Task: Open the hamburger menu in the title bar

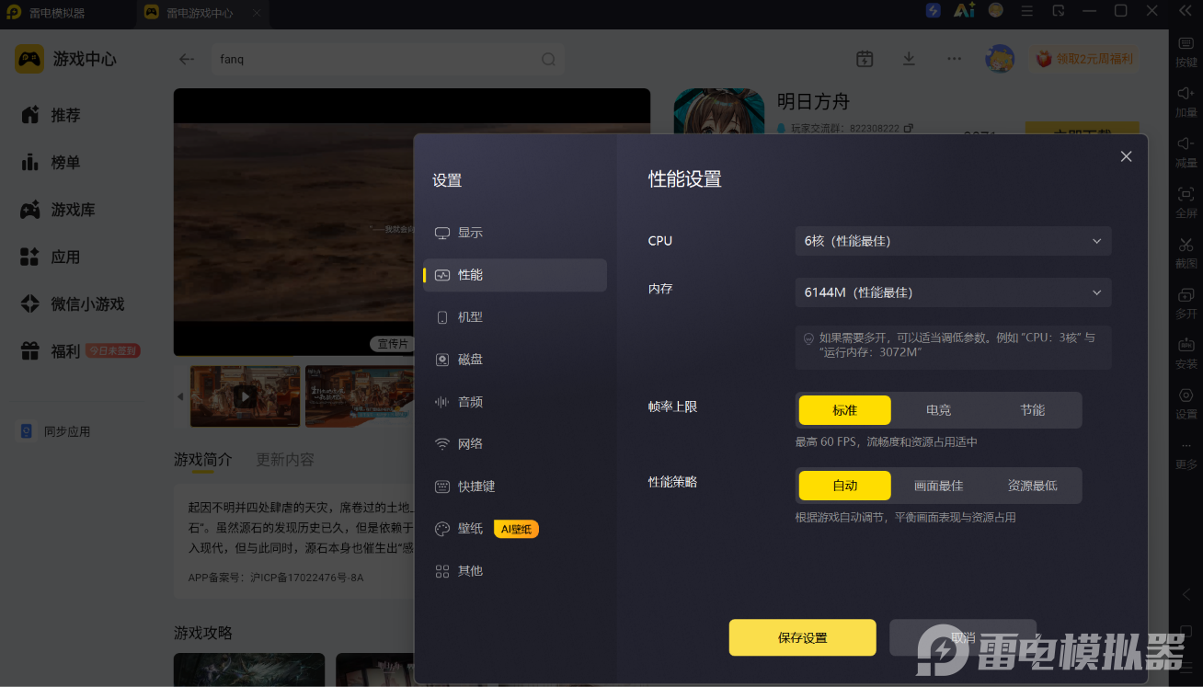Action: pyautogui.click(x=1027, y=11)
